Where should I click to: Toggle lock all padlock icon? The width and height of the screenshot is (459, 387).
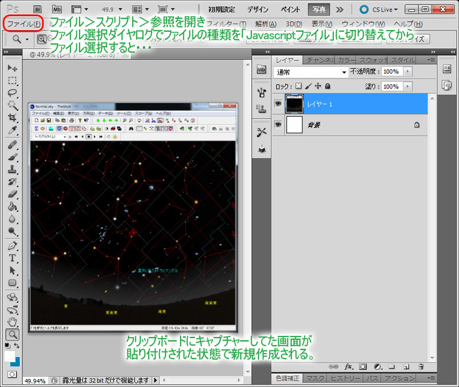(328, 86)
